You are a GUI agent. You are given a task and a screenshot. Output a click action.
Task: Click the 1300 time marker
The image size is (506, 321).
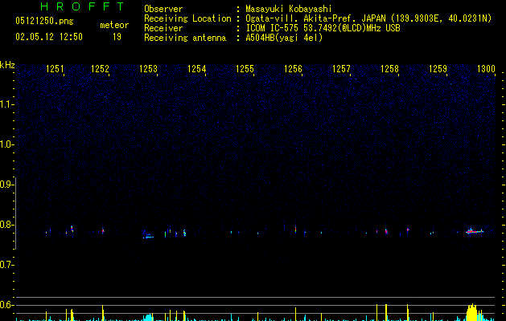coord(486,69)
